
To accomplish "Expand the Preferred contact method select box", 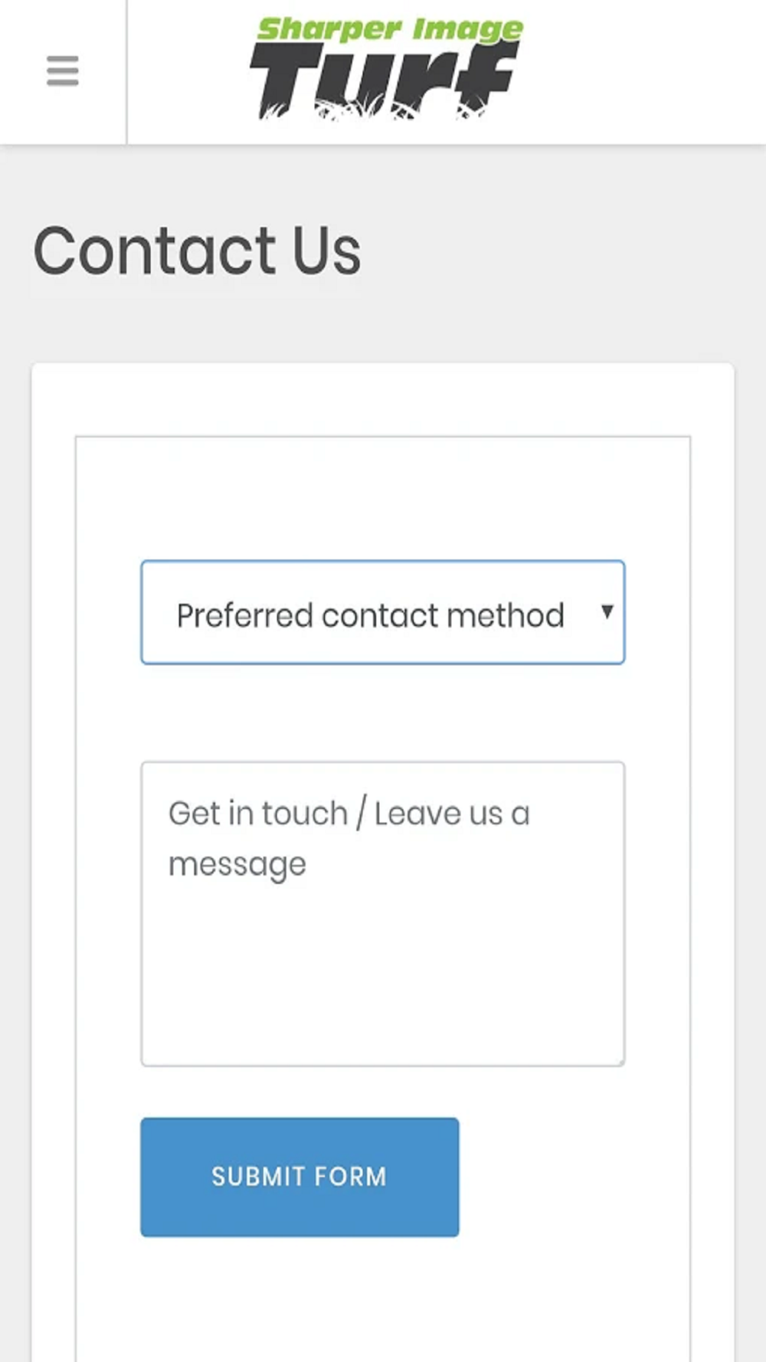I will pyautogui.click(x=383, y=613).
